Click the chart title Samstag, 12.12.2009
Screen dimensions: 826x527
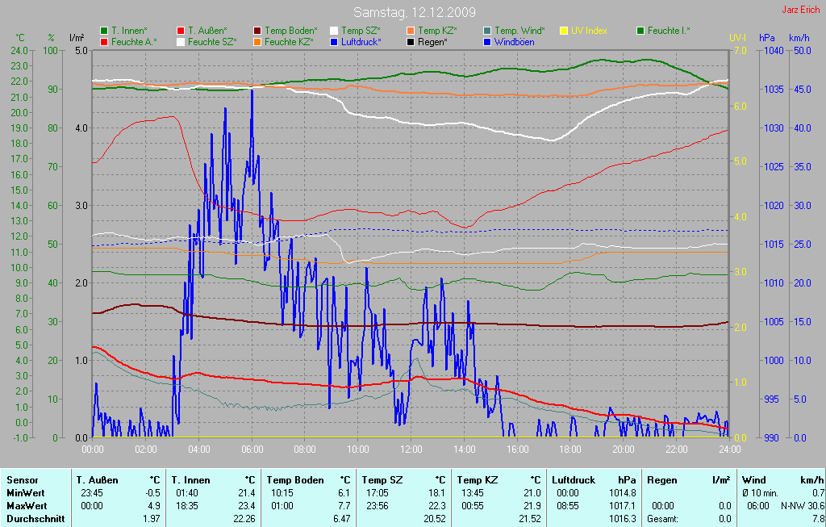tap(415, 12)
